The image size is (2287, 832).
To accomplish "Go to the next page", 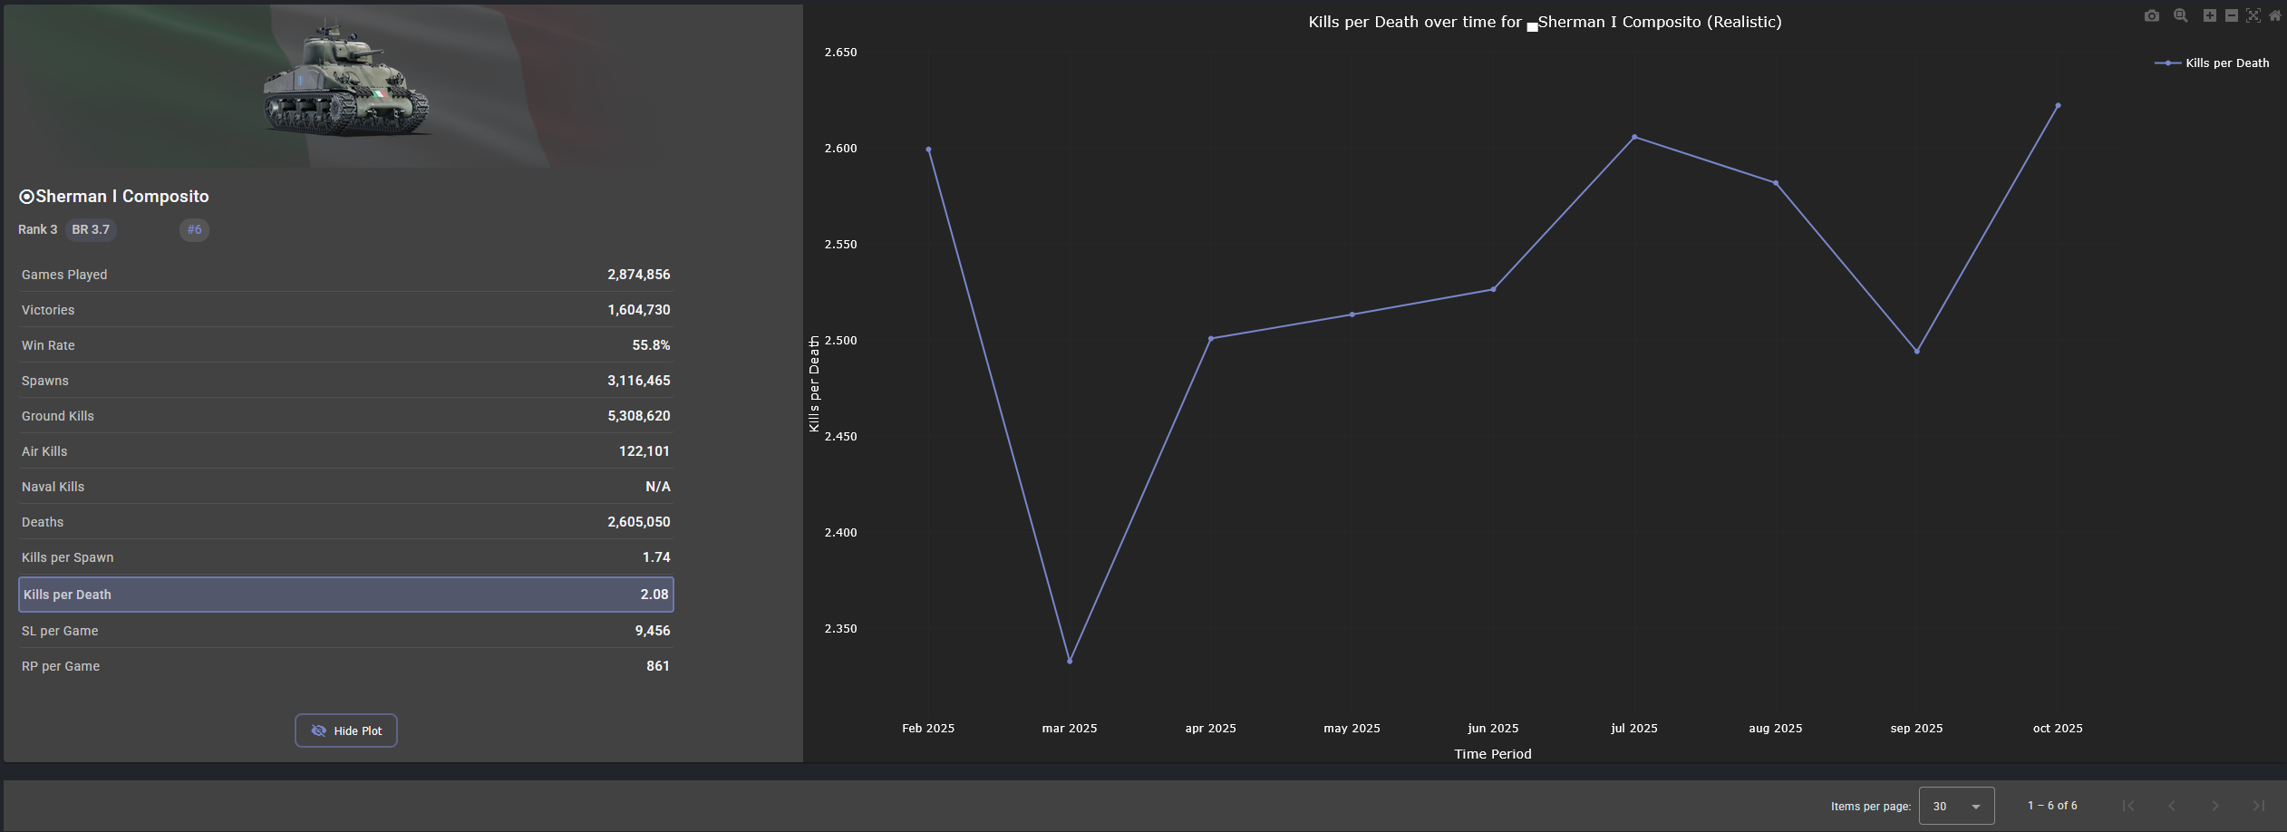I will click(x=2214, y=806).
